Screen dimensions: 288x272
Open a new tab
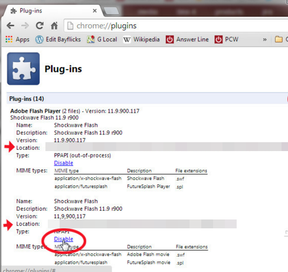112,11
